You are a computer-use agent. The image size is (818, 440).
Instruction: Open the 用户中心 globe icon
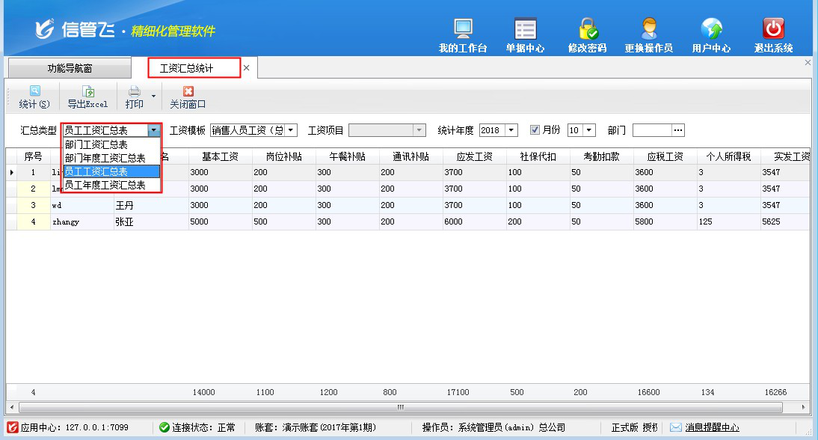point(711,30)
